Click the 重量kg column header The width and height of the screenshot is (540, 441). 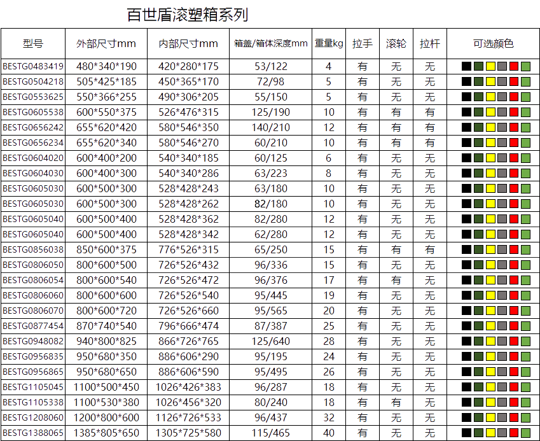point(329,44)
